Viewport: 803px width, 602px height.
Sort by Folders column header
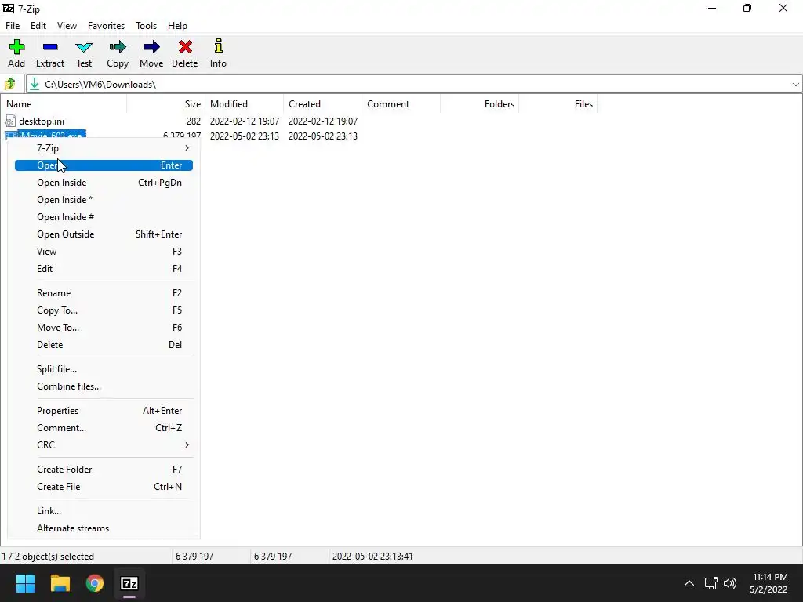coord(479,104)
